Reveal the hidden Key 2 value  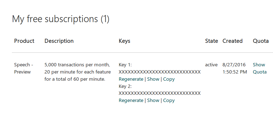(x=153, y=100)
